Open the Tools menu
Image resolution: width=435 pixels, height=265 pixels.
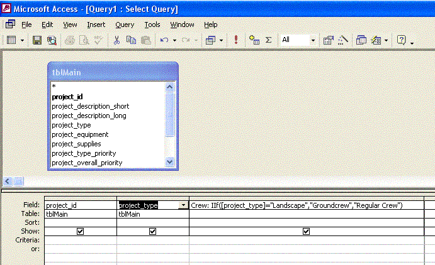click(x=152, y=24)
